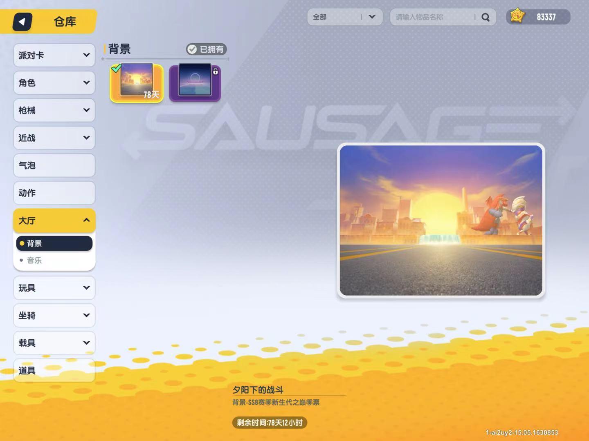The image size is (589, 441).
Task: Select the 背景 sub-item under 大厅
Action: (x=54, y=243)
